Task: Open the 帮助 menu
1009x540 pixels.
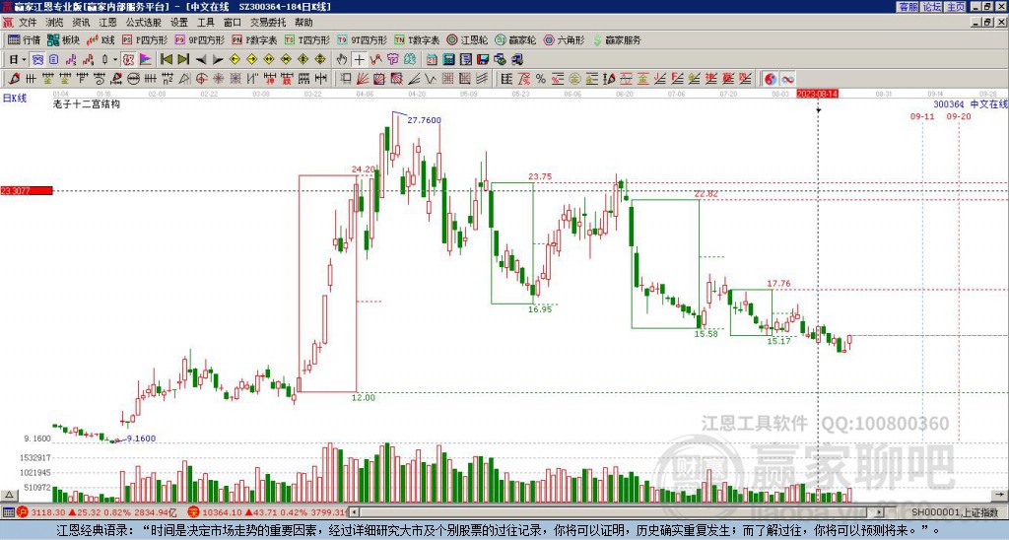Action: (x=303, y=23)
